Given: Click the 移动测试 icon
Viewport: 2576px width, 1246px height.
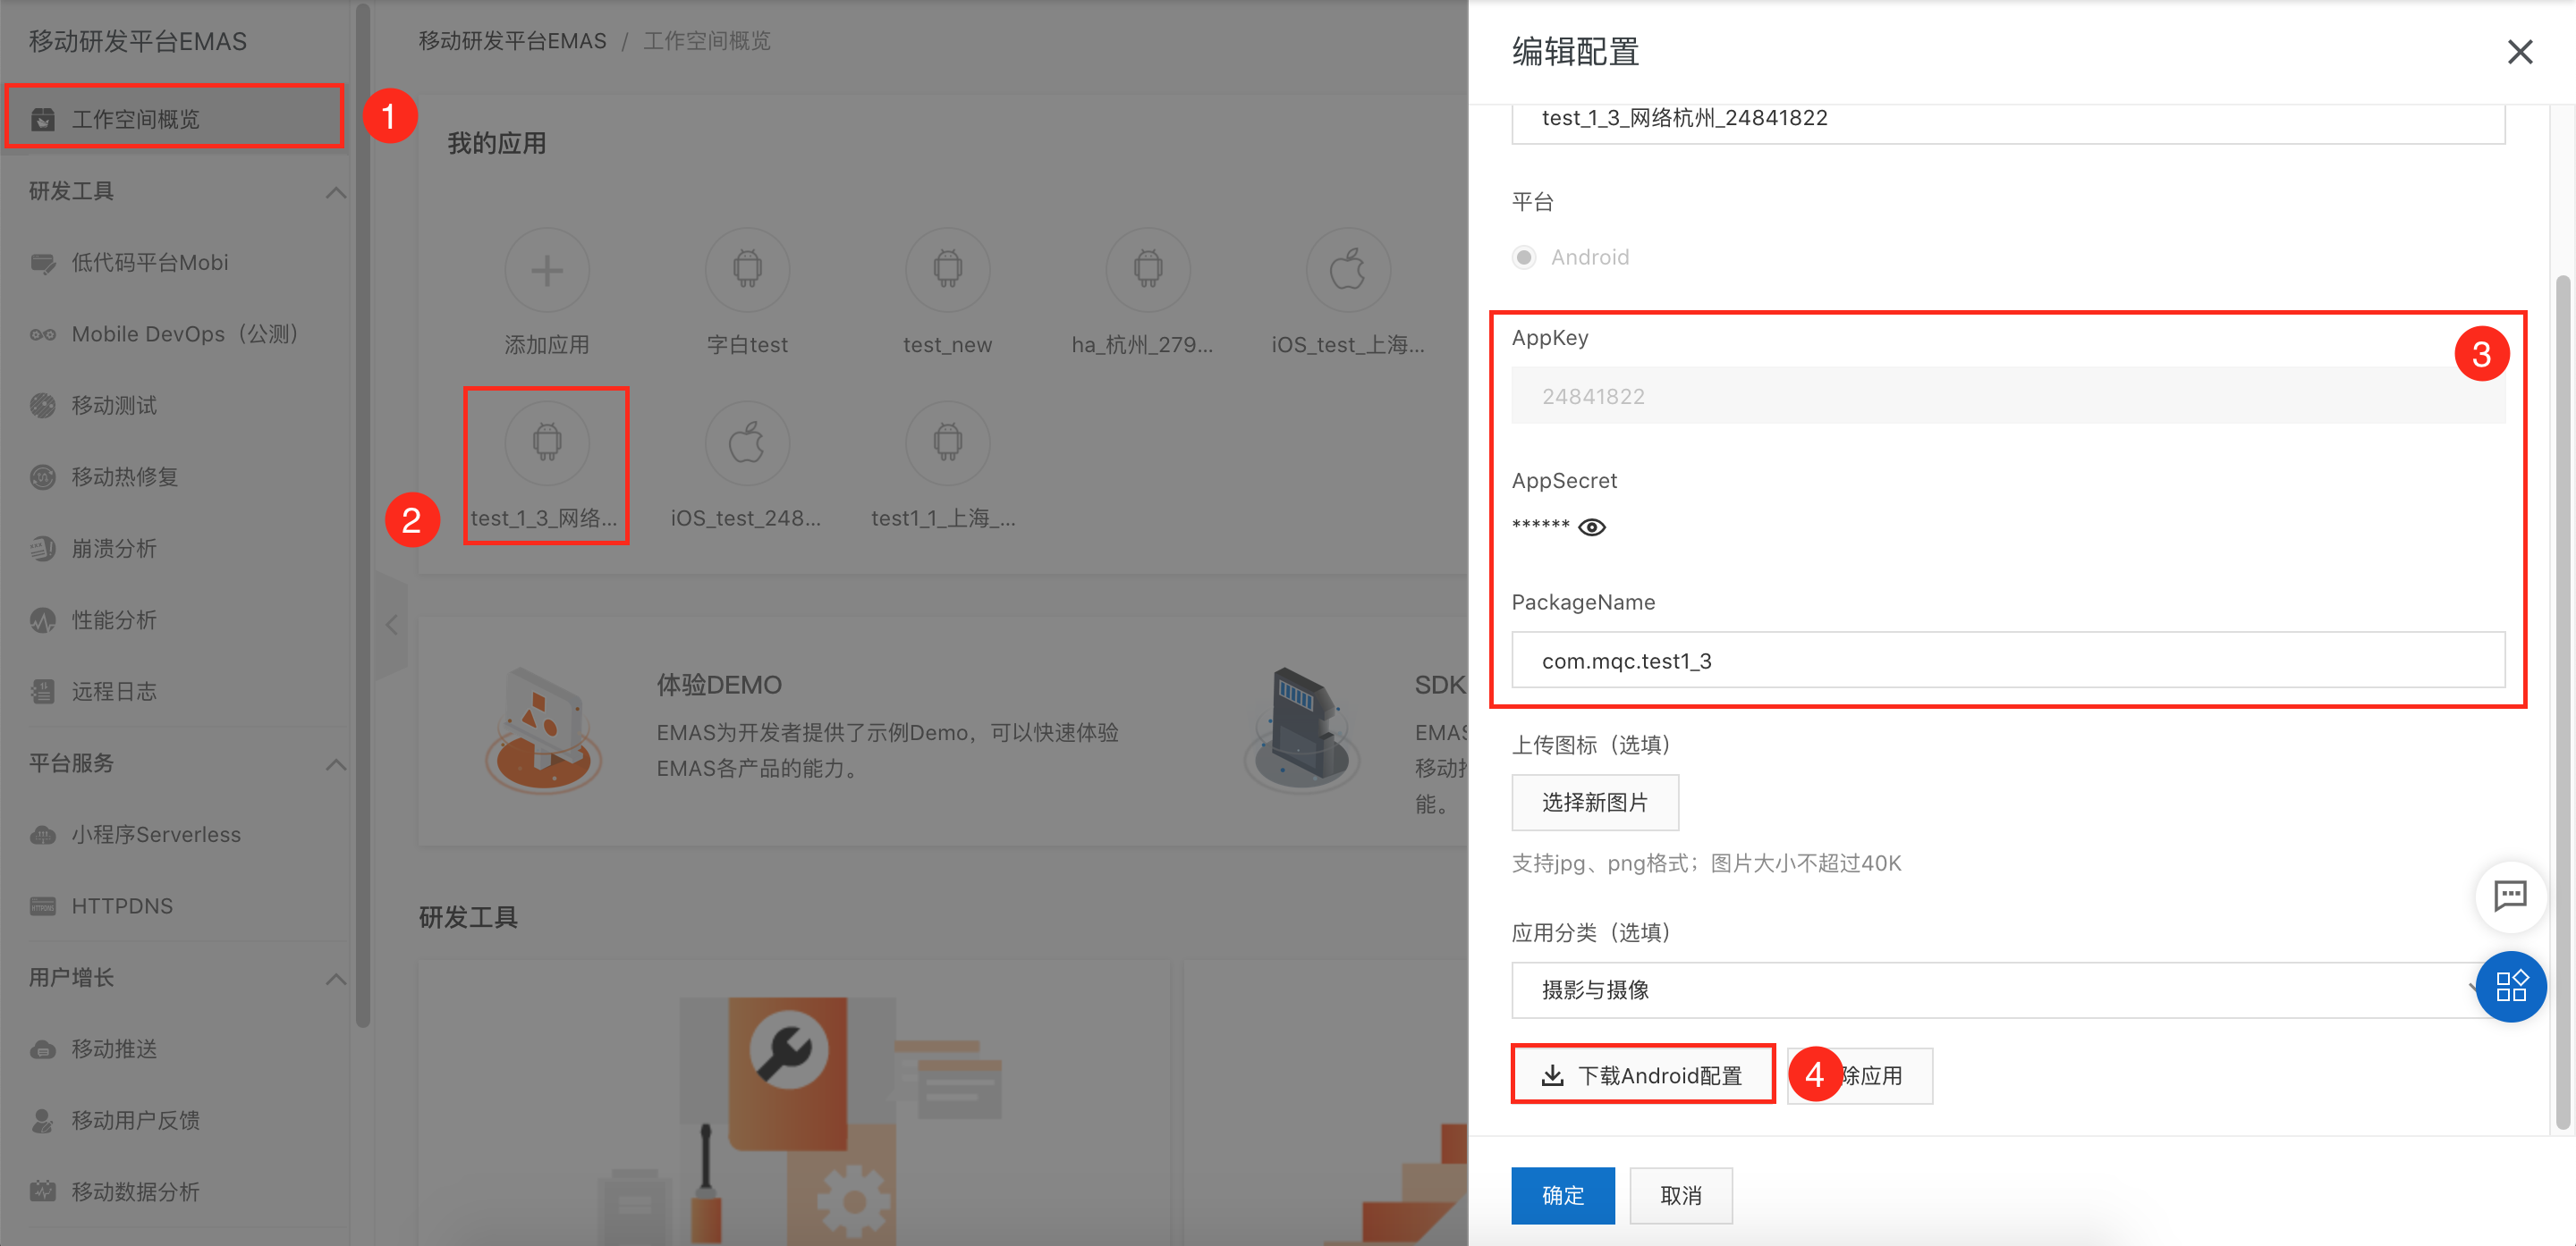Looking at the screenshot, I should pos(43,406).
